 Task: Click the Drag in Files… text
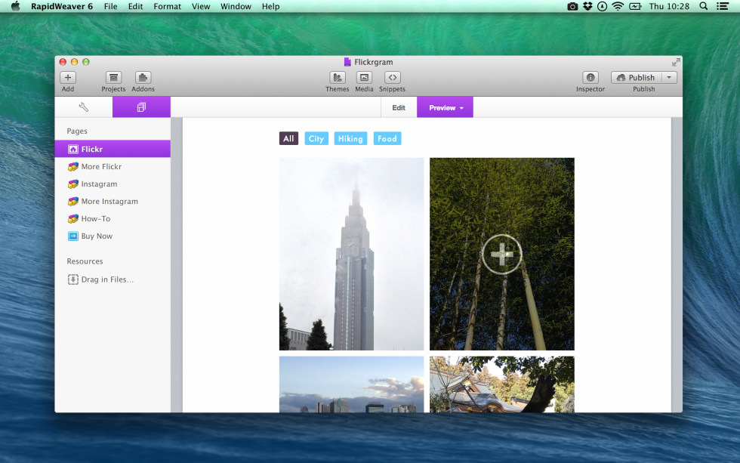(x=107, y=279)
